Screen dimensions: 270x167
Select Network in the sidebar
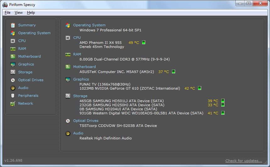click(26, 103)
